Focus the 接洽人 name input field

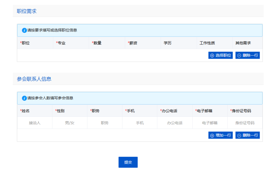pyautogui.click(x=35, y=123)
